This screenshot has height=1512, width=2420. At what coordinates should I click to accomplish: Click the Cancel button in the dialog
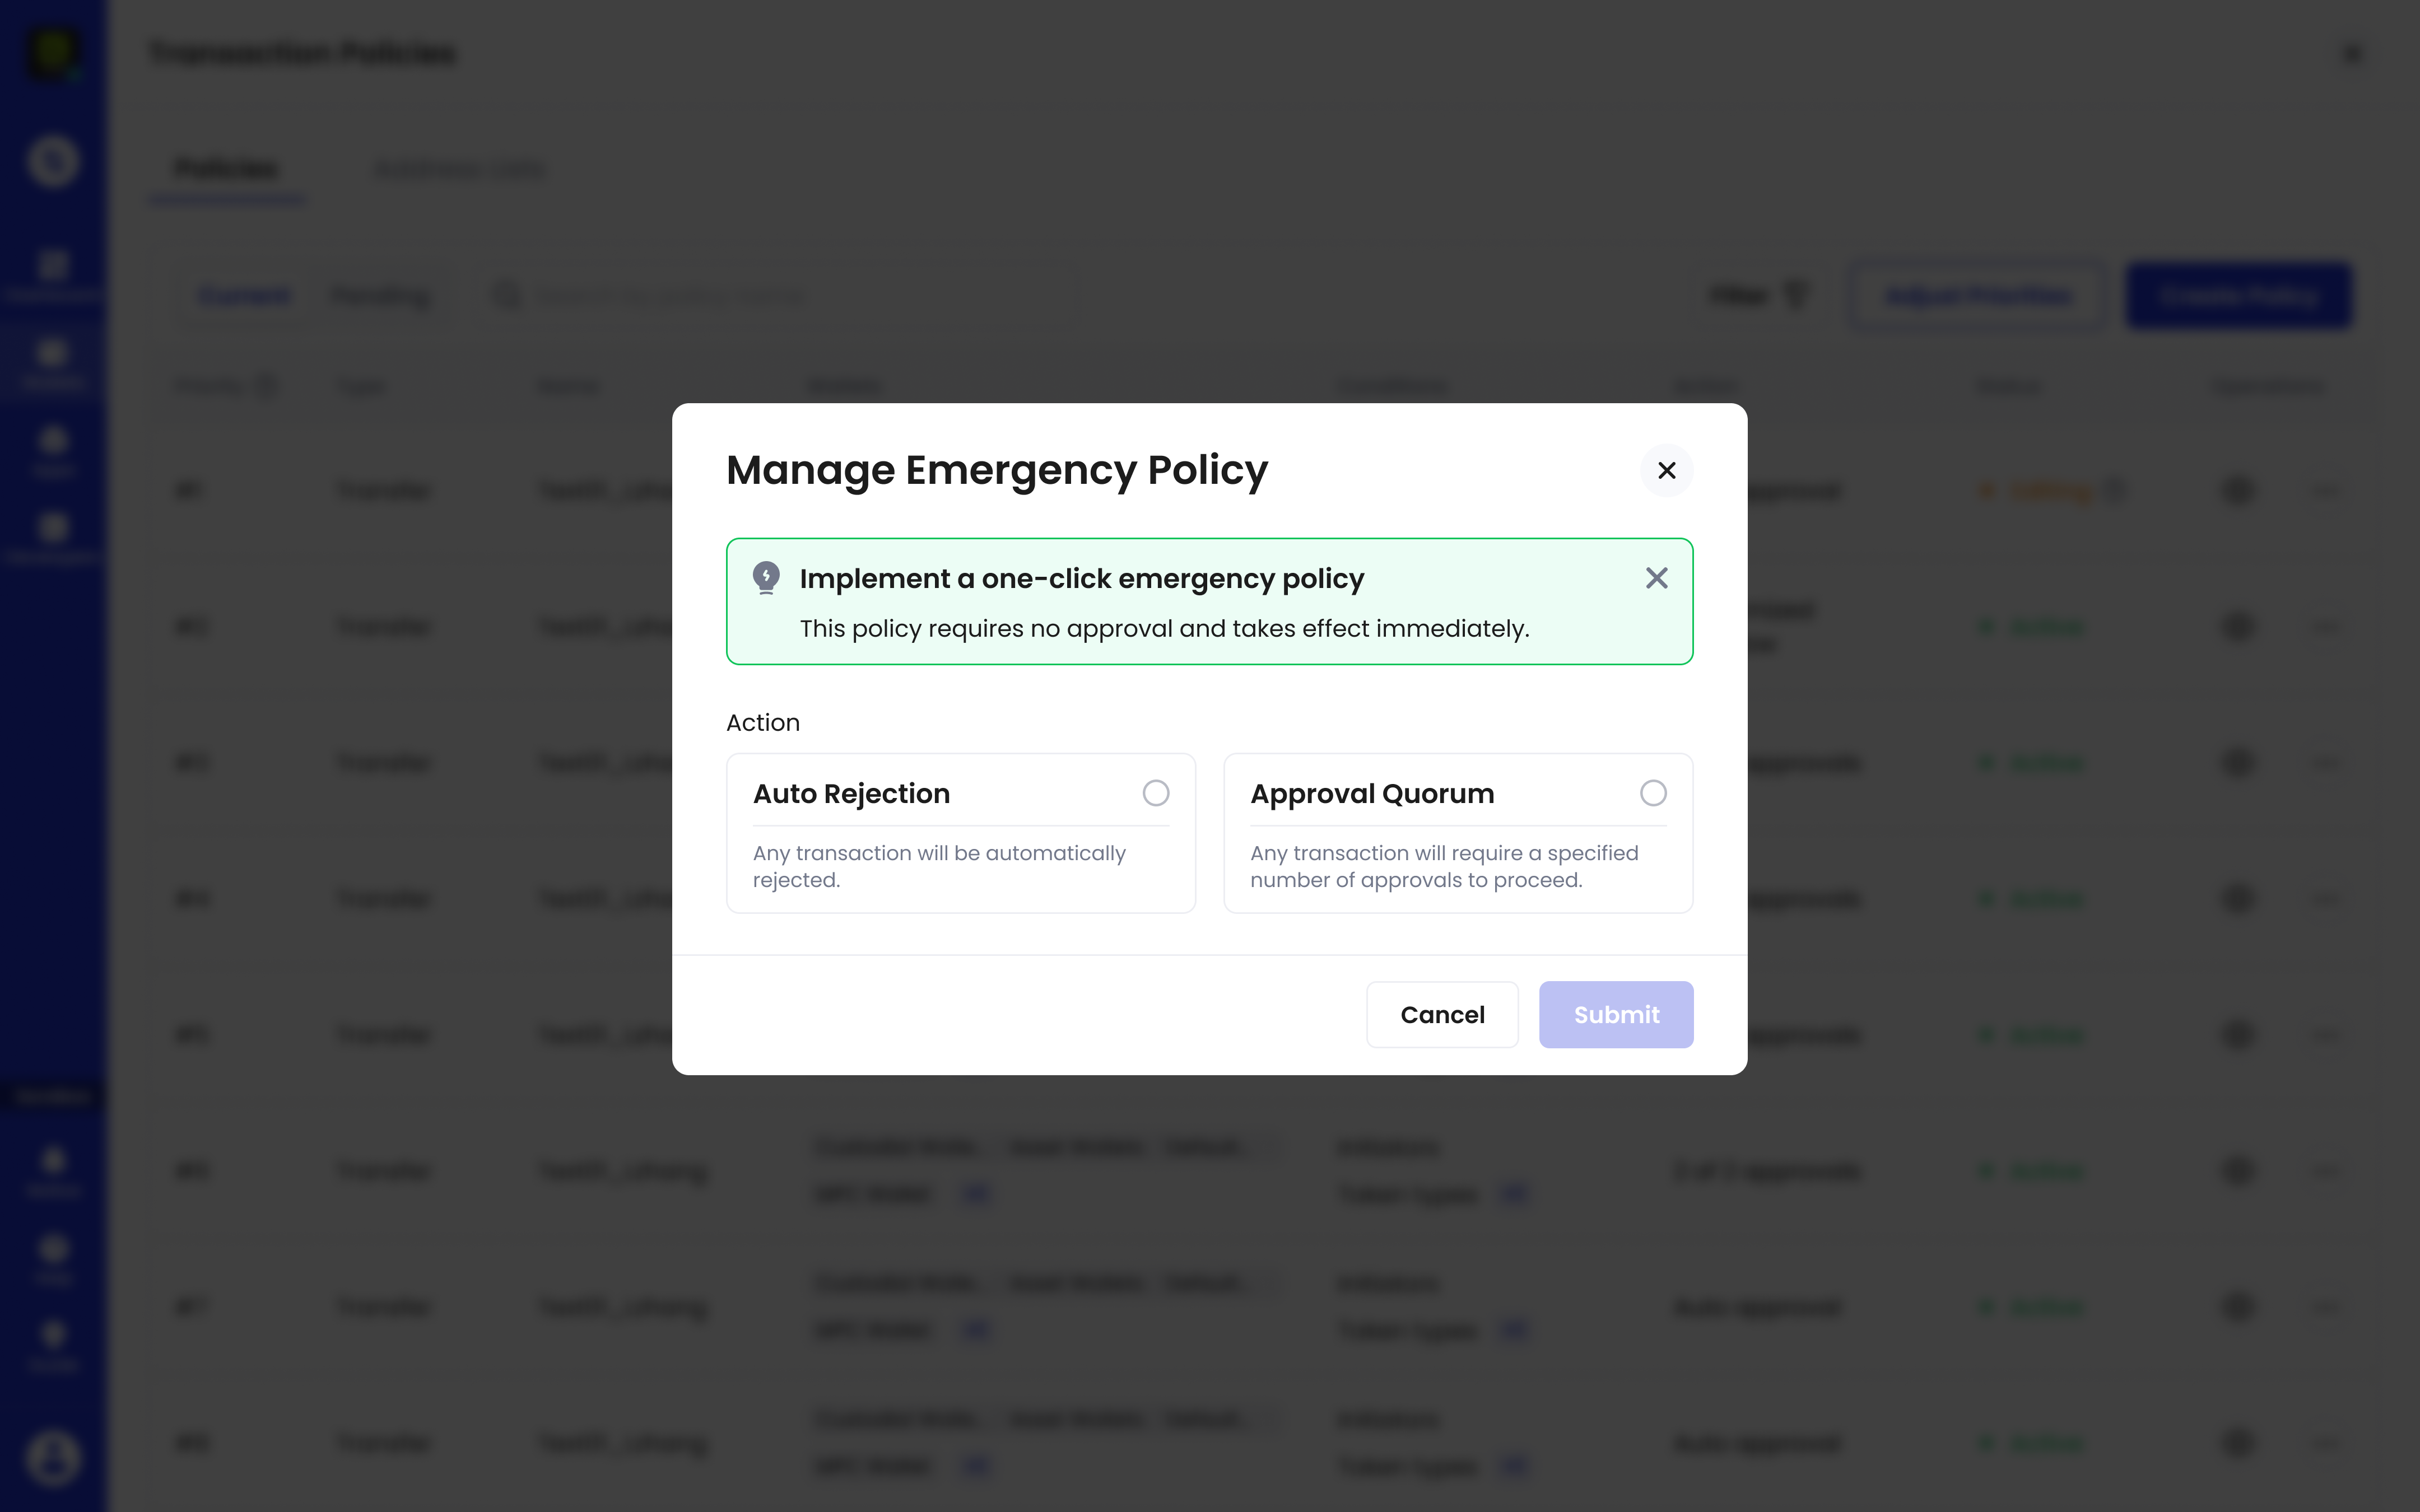click(x=1442, y=1014)
